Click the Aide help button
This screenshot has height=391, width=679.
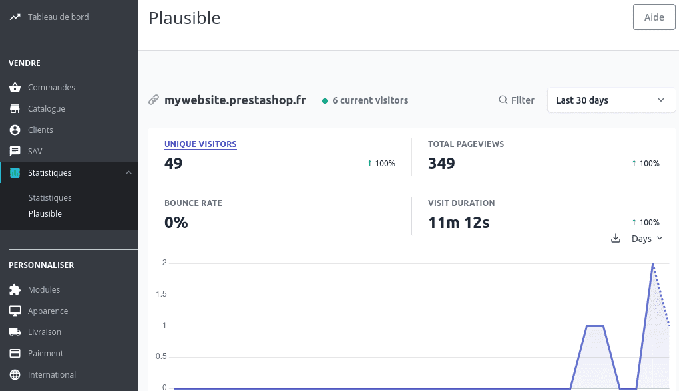point(654,17)
